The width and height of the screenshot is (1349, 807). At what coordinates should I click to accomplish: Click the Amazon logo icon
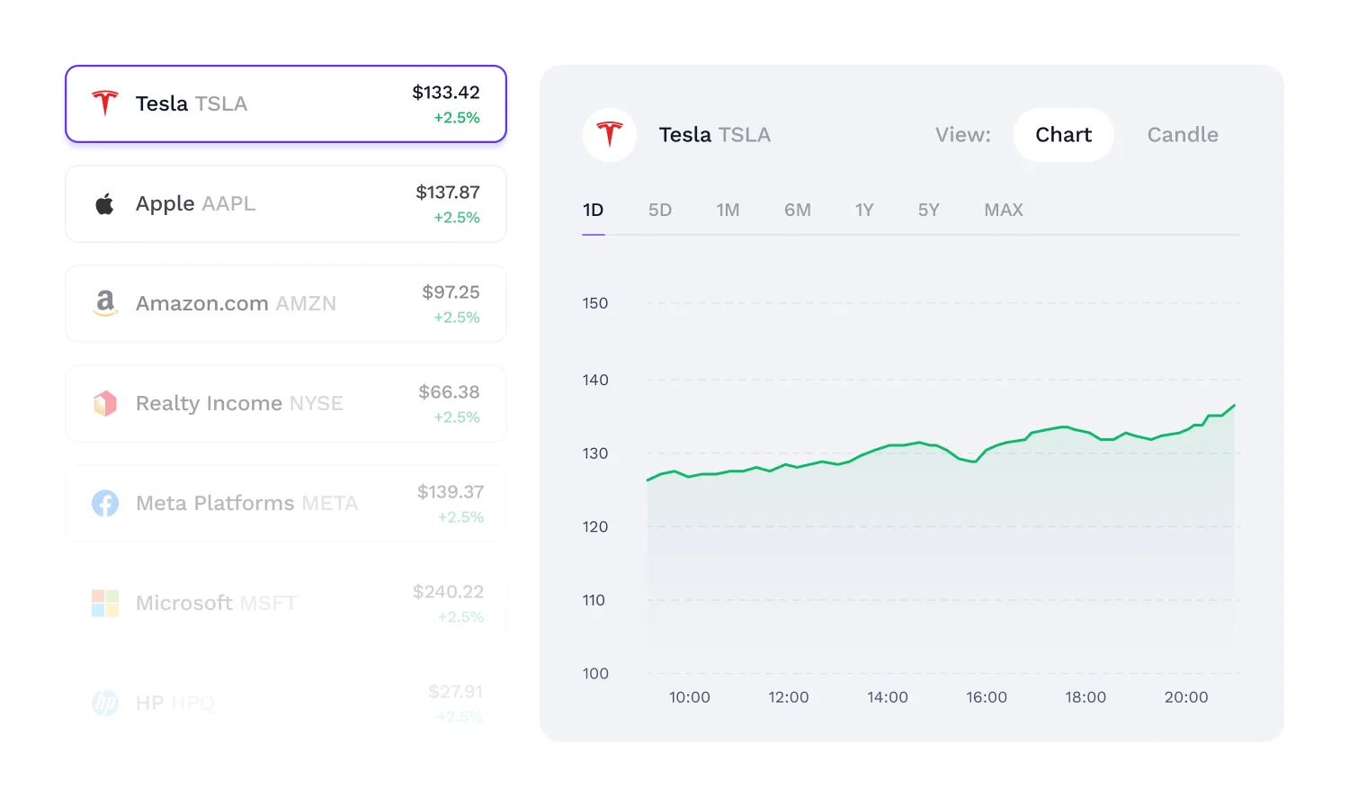[105, 303]
